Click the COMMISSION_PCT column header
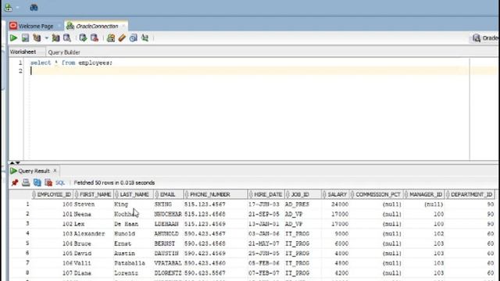500x281 pixels. click(x=377, y=194)
